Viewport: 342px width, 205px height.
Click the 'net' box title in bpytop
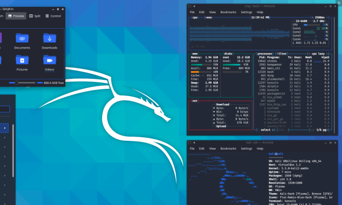[x=195, y=101]
